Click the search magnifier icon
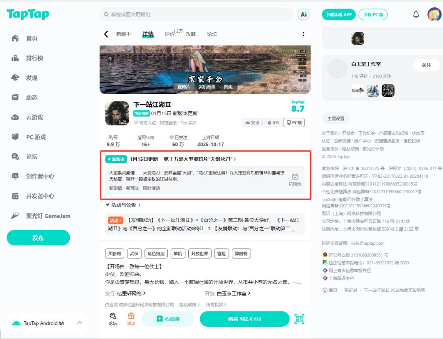 click(106, 14)
